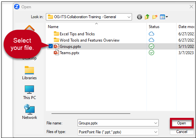Click the 5/11 date for Groups.pptx
This screenshot has height=138, width=196.
click(x=186, y=47)
